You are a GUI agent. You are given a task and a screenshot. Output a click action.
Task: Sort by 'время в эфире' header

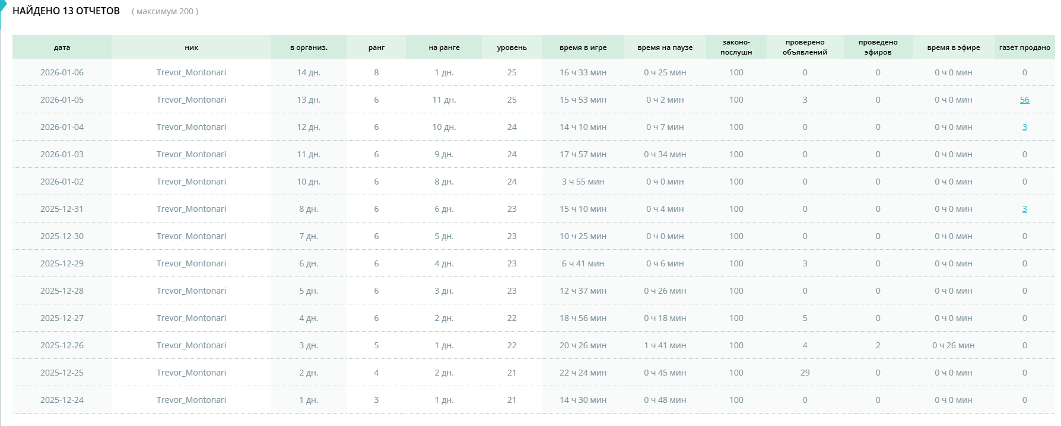[x=953, y=47]
